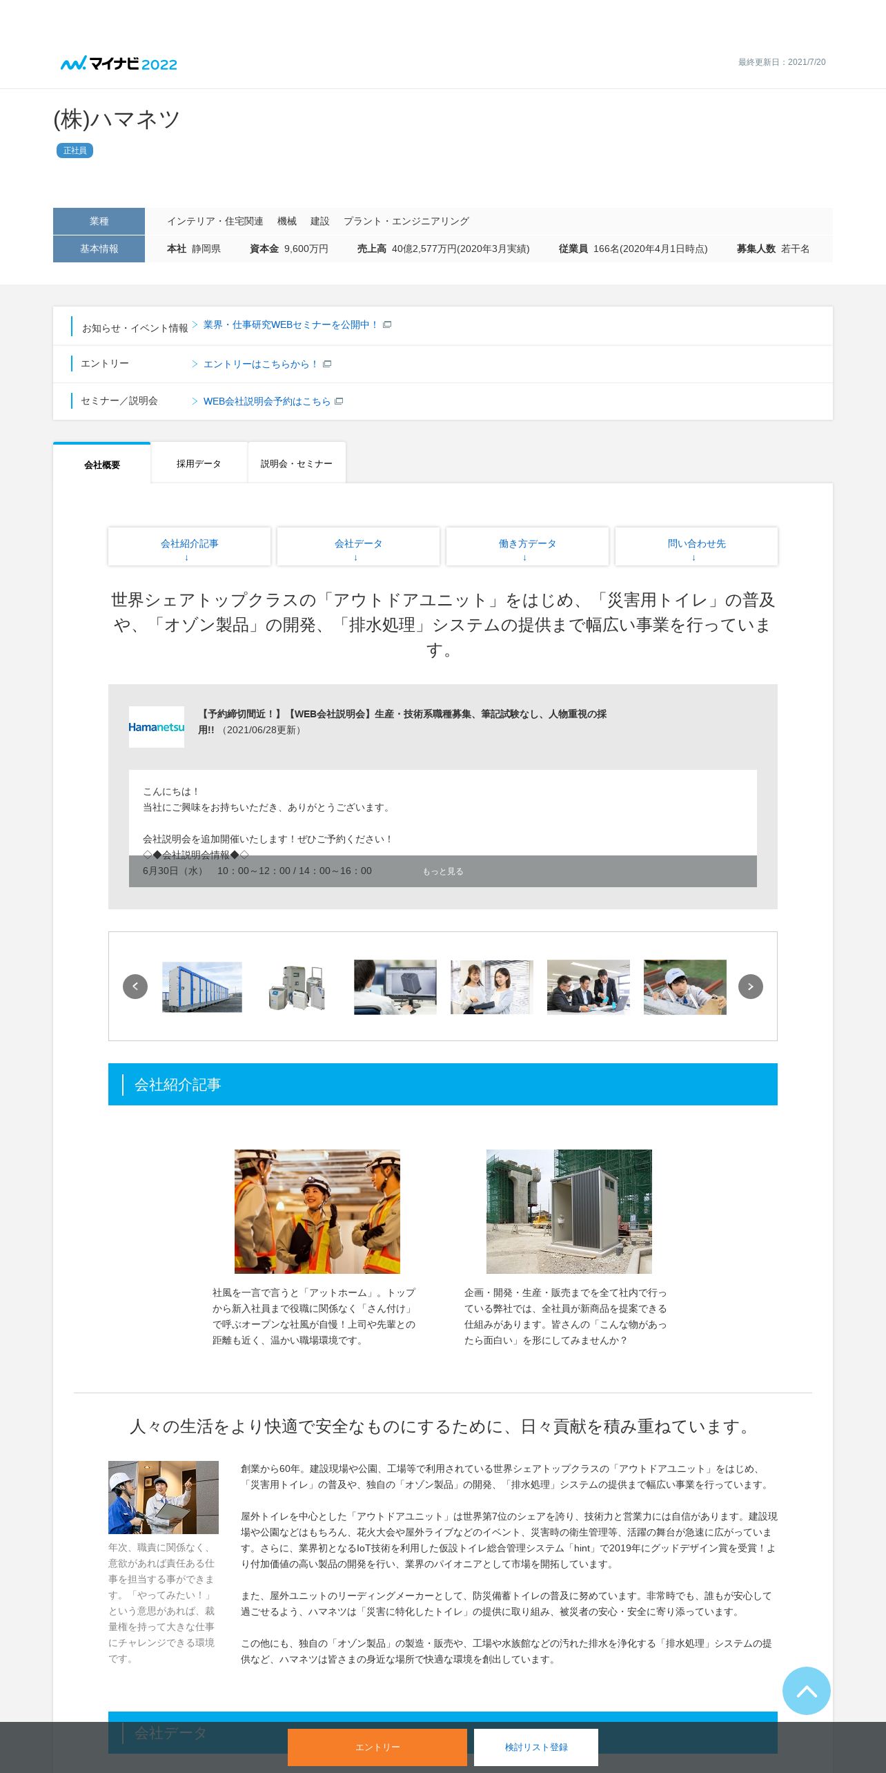Expand the notice with もっと見る
The image size is (886, 1773).
pyautogui.click(x=443, y=871)
